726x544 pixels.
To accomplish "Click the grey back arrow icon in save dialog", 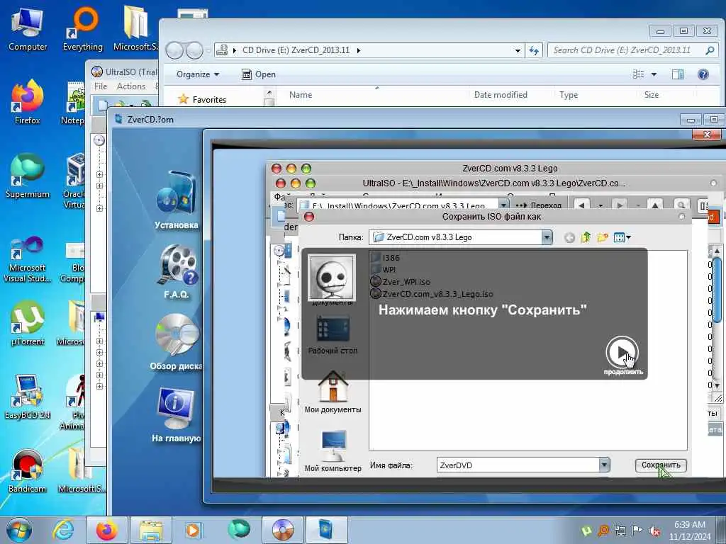I will point(569,238).
